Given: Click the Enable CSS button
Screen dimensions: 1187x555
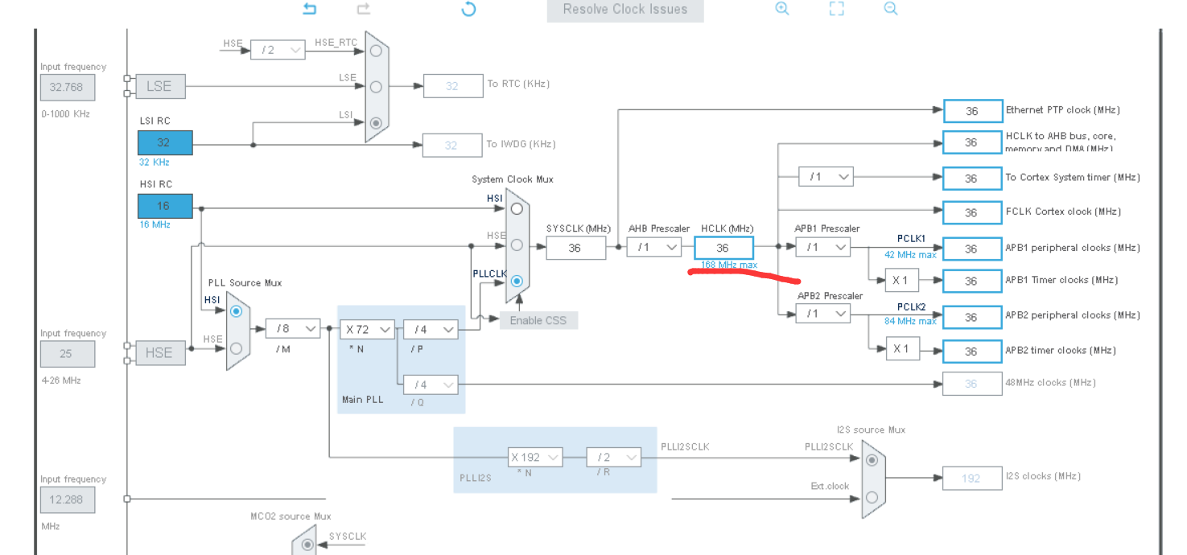Looking at the screenshot, I should coord(538,320).
